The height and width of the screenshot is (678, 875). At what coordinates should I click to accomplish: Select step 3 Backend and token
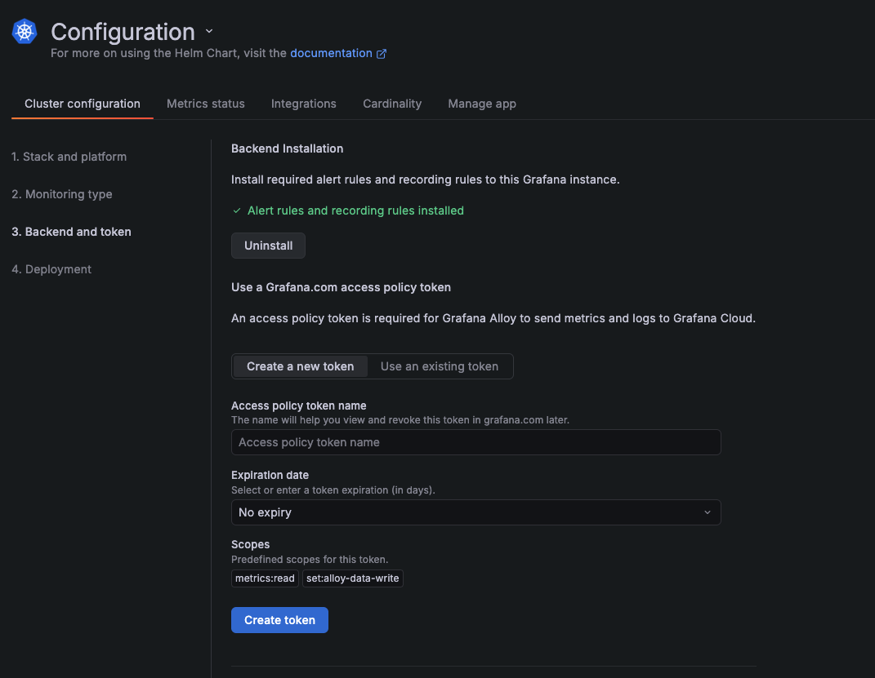(x=72, y=232)
